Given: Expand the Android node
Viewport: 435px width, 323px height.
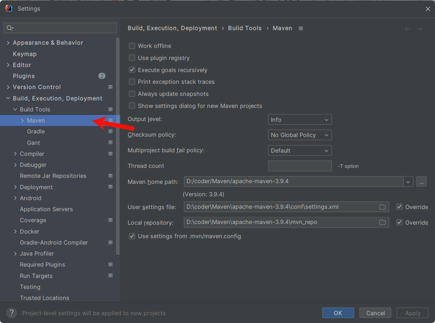Looking at the screenshot, I should click(x=15, y=198).
